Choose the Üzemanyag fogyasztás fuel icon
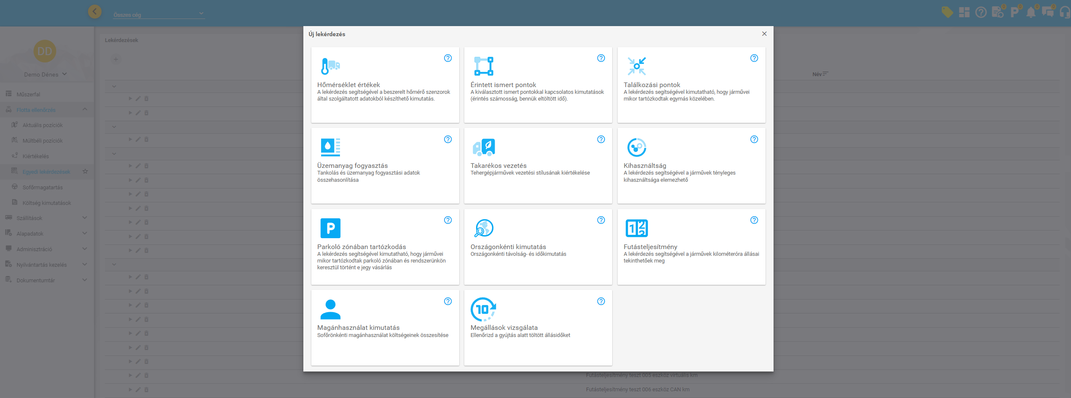Screen dimensions: 1071x398 point(330,147)
